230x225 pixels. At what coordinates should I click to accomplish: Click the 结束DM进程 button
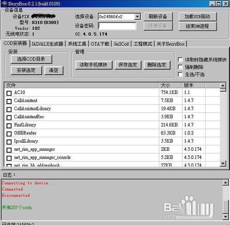198,26
